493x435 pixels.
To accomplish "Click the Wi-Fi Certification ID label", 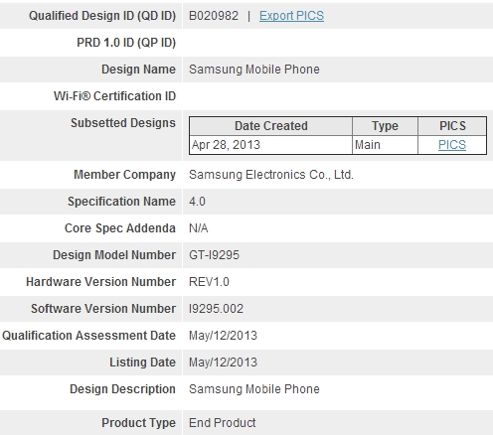I will [114, 96].
